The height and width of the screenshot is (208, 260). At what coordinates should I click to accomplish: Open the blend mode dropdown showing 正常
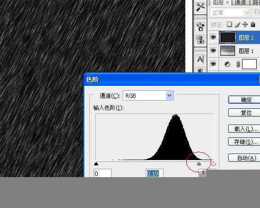pos(230,13)
